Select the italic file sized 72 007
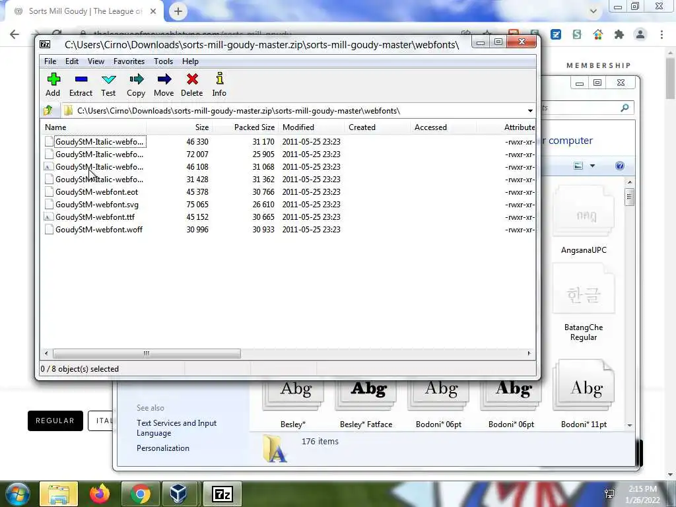This screenshot has width=676, height=507. coord(99,154)
